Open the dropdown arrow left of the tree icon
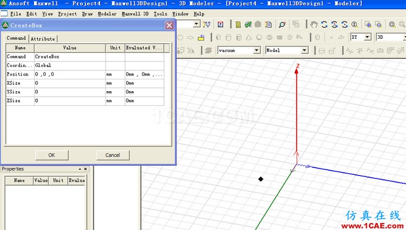Image resolution: width=406 pixels, height=230 pixels. [x=197, y=24]
